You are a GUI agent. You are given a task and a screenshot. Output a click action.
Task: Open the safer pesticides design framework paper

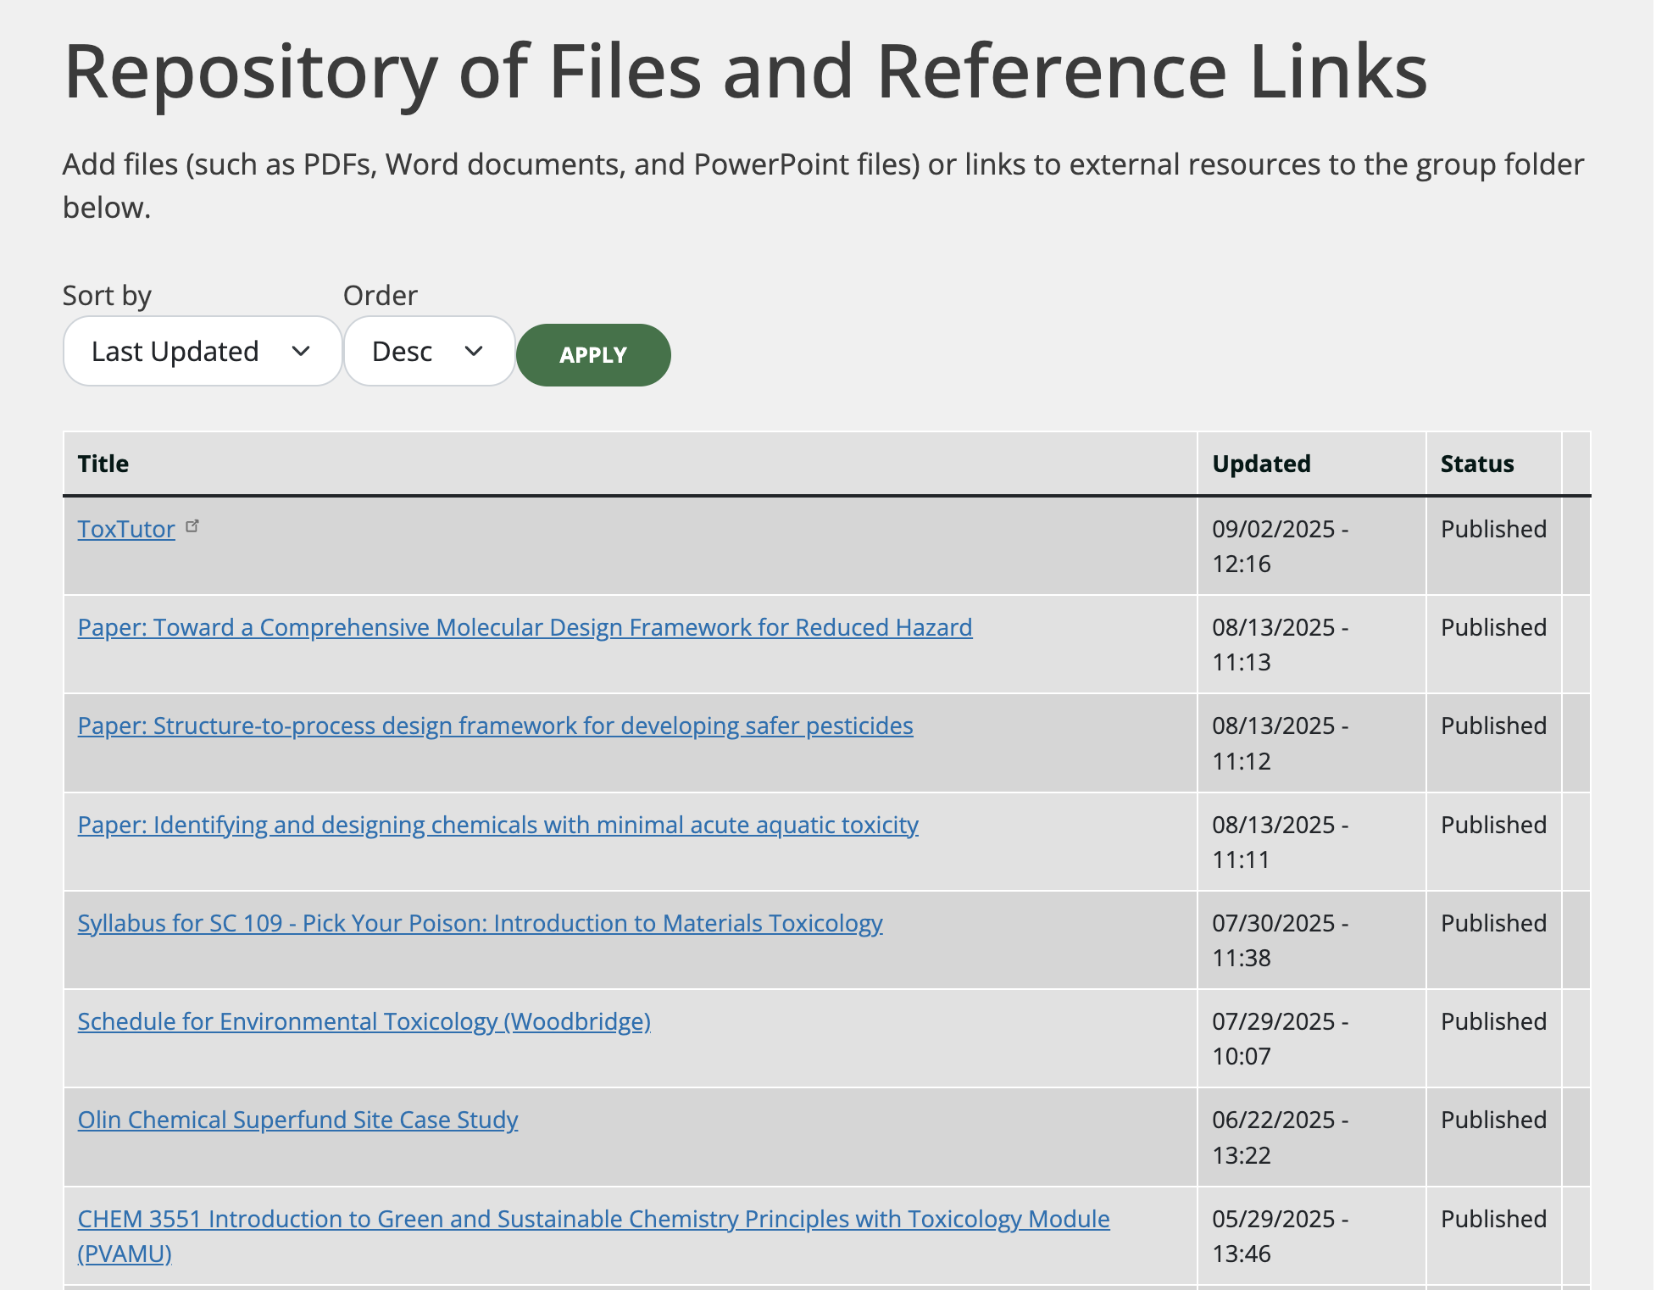pos(495,726)
